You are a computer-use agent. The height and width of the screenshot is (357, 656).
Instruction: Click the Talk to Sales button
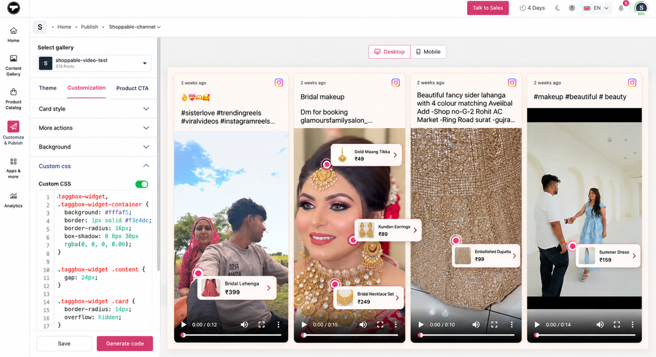coord(488,8)
